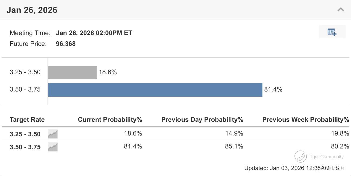Click the 19.8% previous week value
Image resolution: width=351 pixels, height=176 pixels.
340,133
